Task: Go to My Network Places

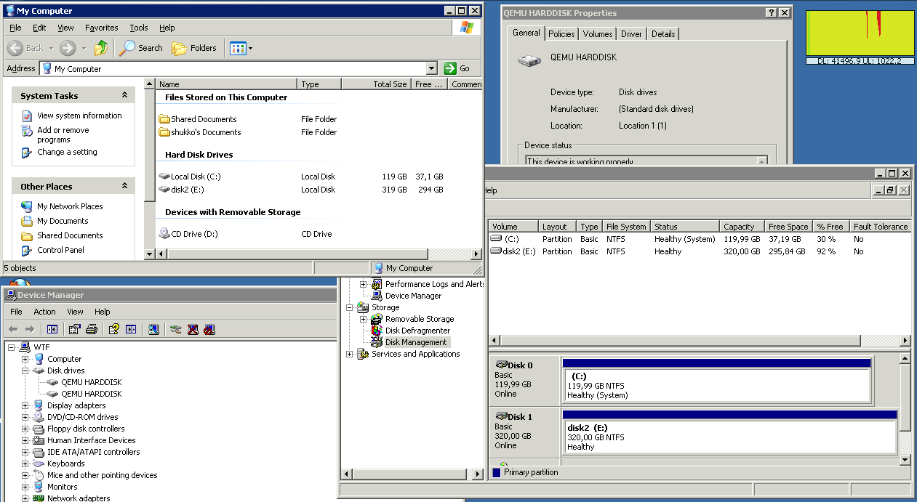Action: tap(70, 206)
